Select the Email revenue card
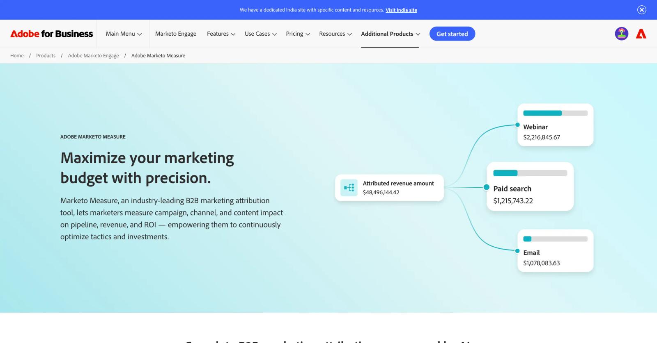The height and width of the screenshot is (343, 657). [x=555, y=251]
